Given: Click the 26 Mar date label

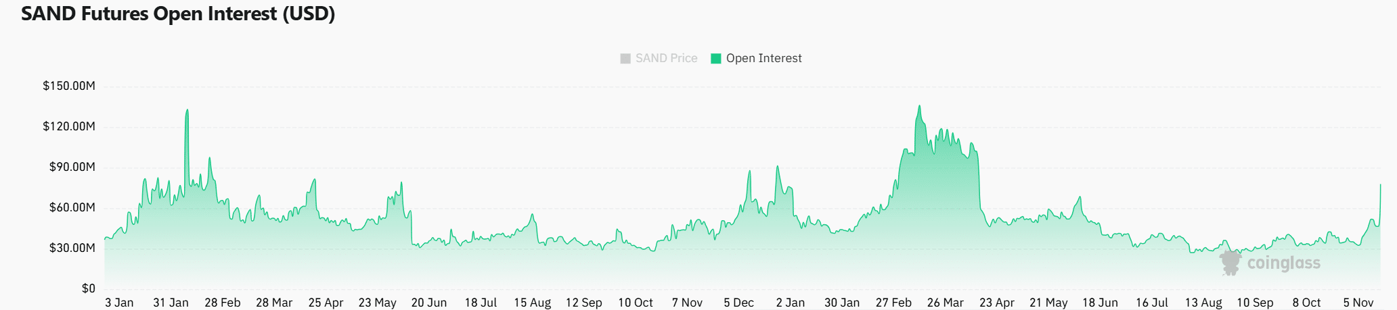Looking at the screenshot, I should [x=945, y=303].
